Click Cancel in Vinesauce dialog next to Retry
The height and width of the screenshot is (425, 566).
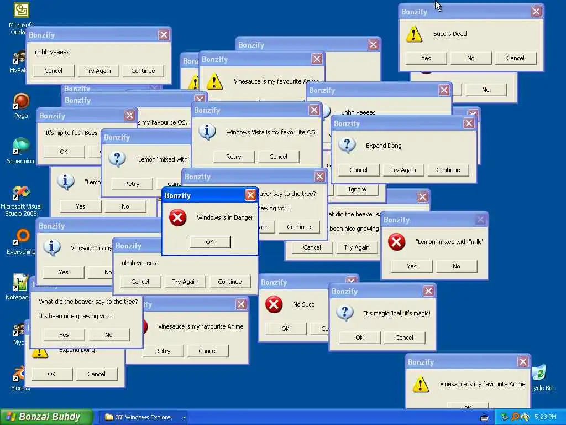(208, 350)
